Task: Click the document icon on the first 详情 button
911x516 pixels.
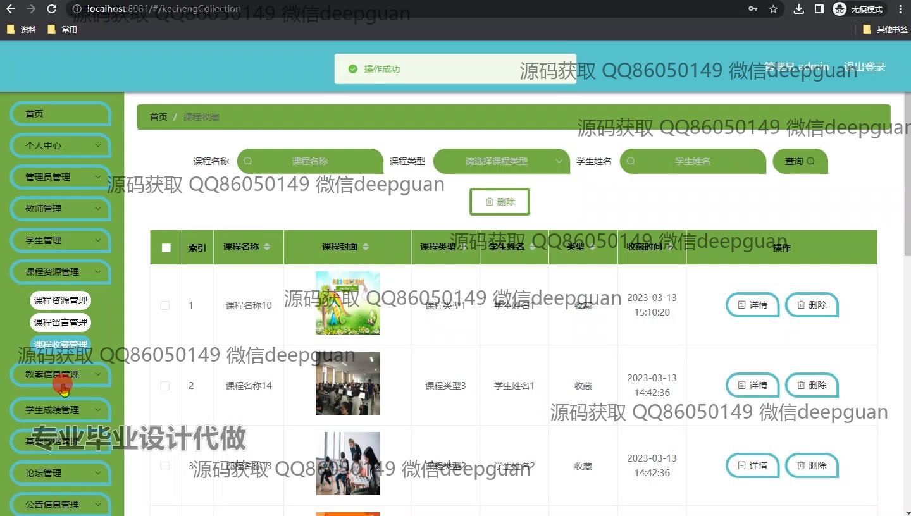Action: coord(741,305)
